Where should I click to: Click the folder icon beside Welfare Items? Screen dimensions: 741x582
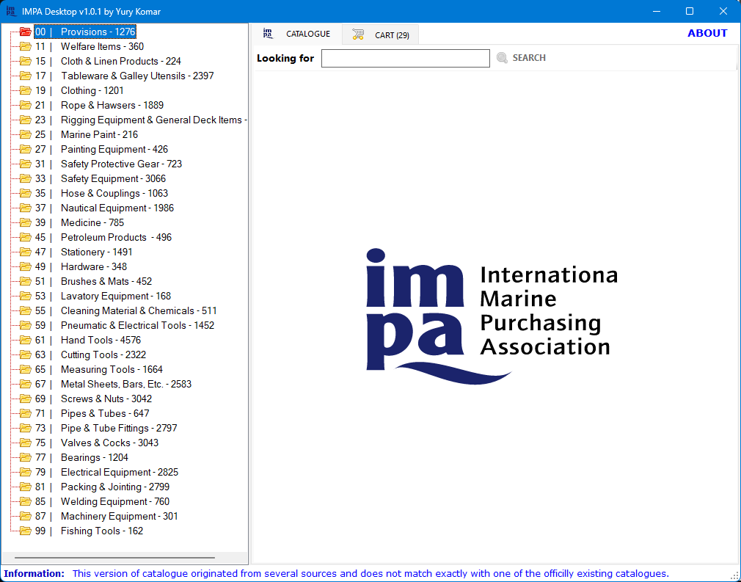point(25,47)
